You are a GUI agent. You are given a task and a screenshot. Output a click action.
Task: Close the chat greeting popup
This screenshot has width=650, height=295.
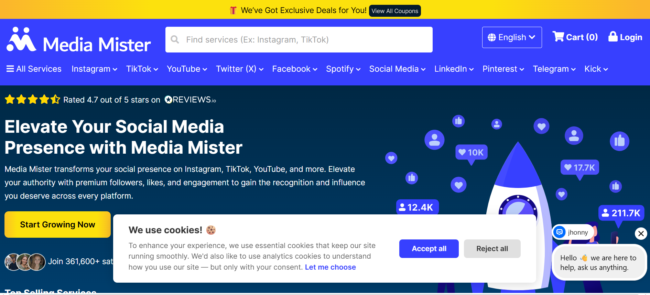pos(641,234)
